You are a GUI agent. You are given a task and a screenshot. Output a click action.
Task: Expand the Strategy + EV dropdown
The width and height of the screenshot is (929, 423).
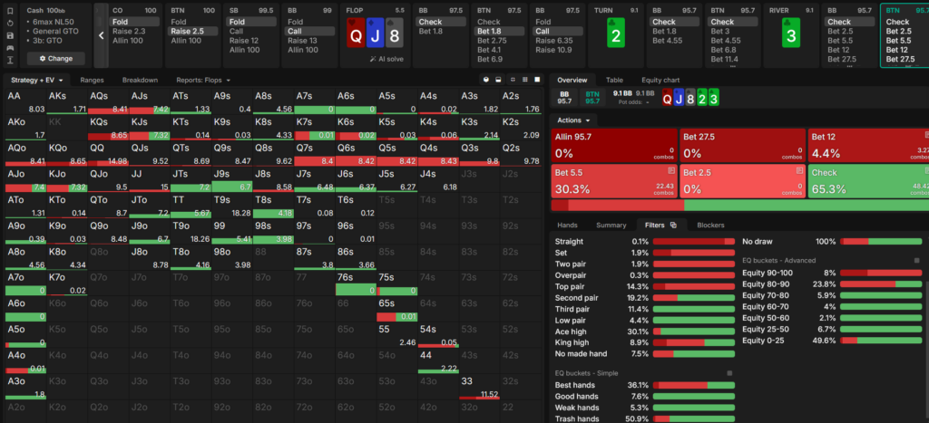(36, 80)
